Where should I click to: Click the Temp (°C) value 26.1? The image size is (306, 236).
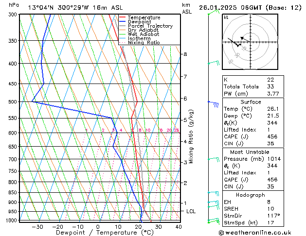(x=273, y=109)
